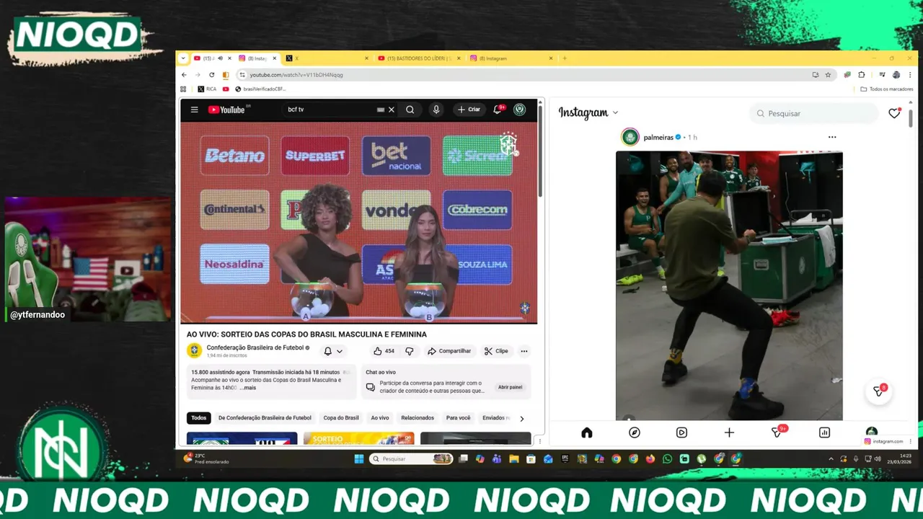Select De Confederação Brasileira de Futebol chip

click(265, 418)
